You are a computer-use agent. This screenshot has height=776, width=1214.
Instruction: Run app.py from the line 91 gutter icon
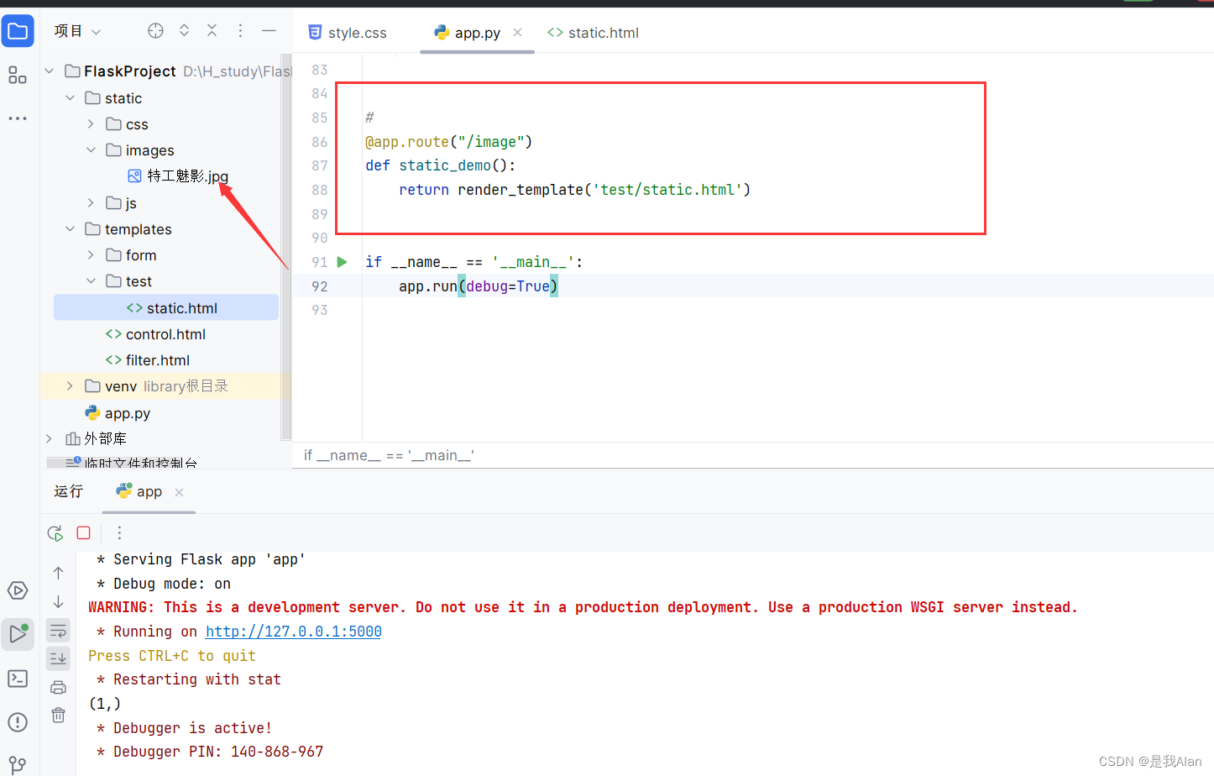(342, 262)
